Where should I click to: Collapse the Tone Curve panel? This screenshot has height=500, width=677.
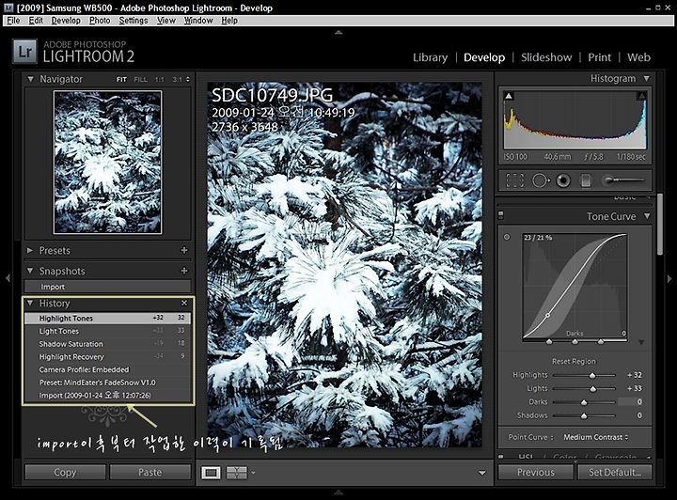pos(647,216)
